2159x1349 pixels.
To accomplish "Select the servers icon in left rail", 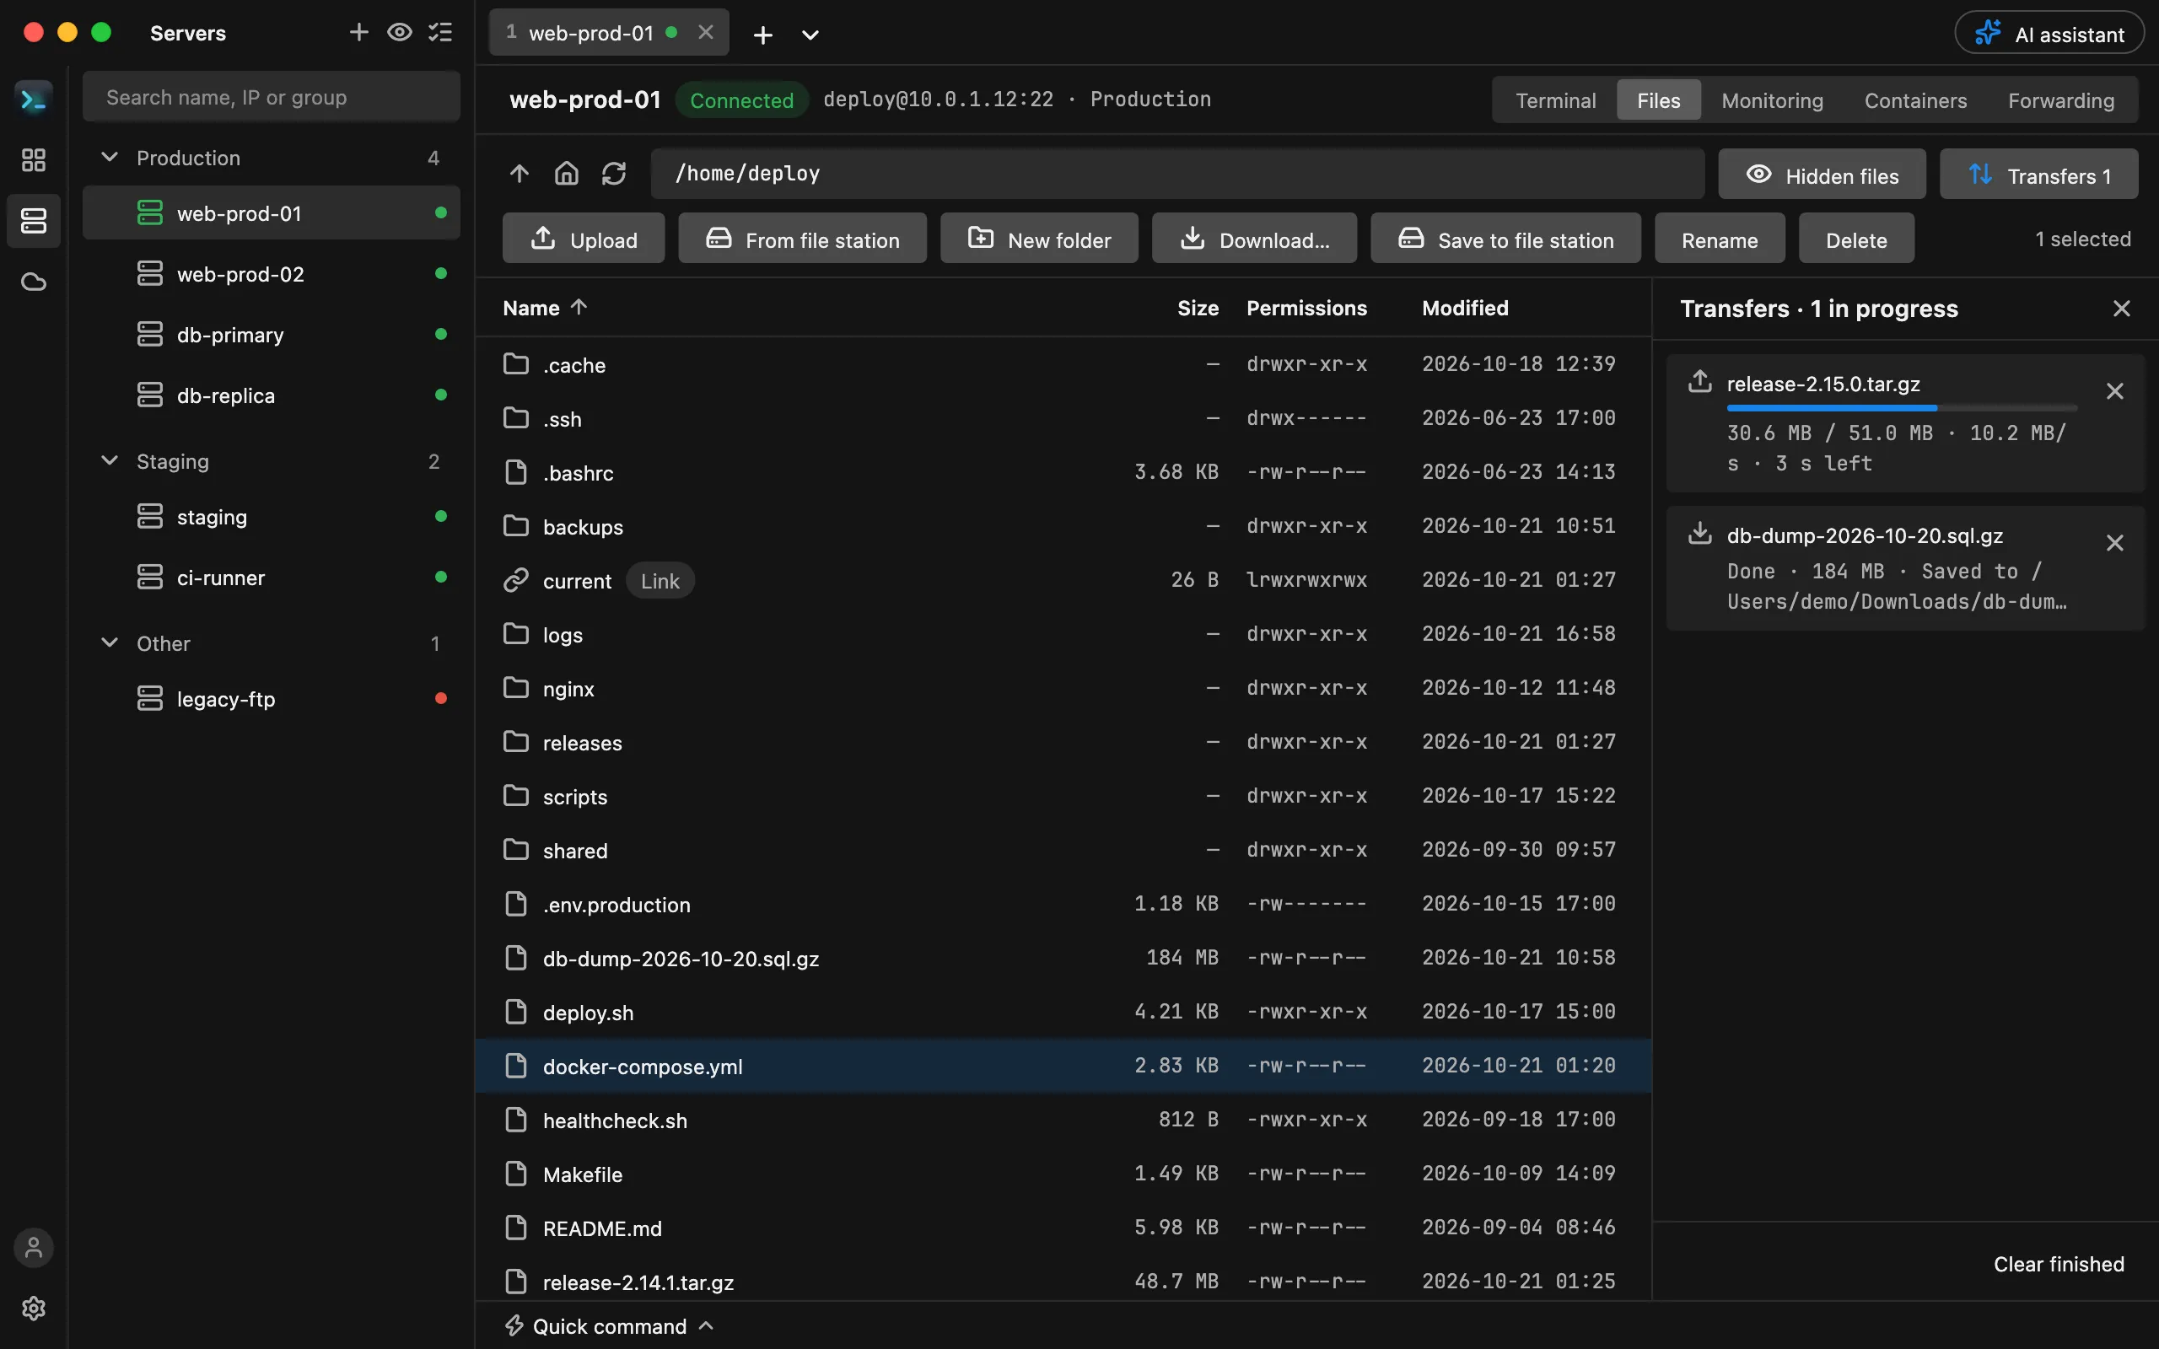I will point(34,220).
